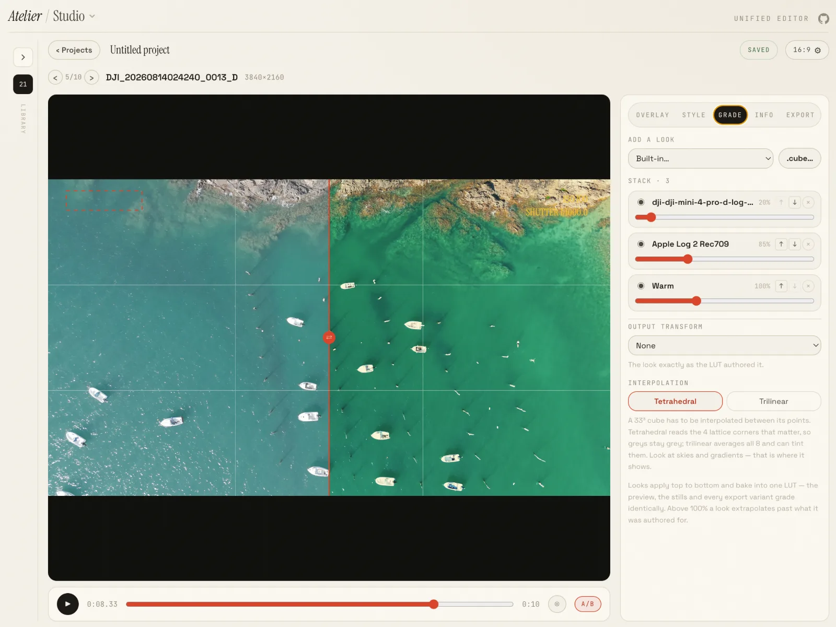
Task: Toggle the Warm look enabled
Action: point(641,286)
